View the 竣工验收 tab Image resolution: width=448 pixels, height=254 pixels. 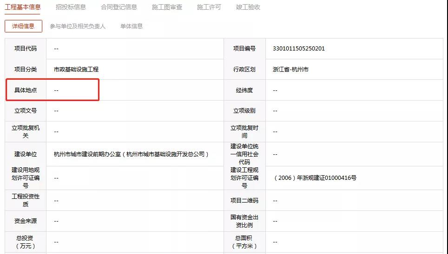click(248, 7)
